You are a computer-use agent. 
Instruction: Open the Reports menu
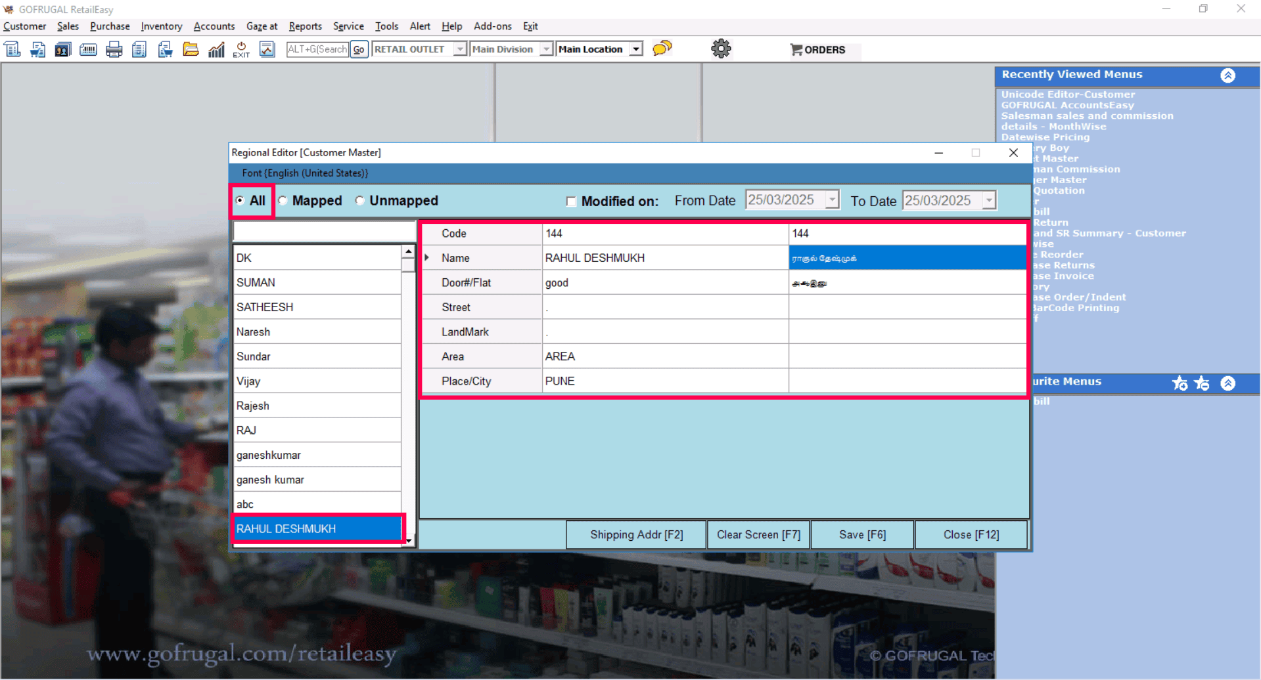click(x=305, y=26)
